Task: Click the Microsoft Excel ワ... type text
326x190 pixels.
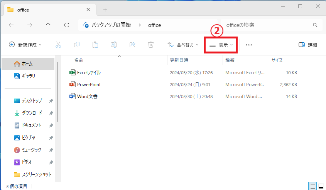Action: tap(245, 73)
